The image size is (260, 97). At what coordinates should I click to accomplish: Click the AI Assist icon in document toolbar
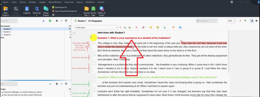tap(180, 27)
